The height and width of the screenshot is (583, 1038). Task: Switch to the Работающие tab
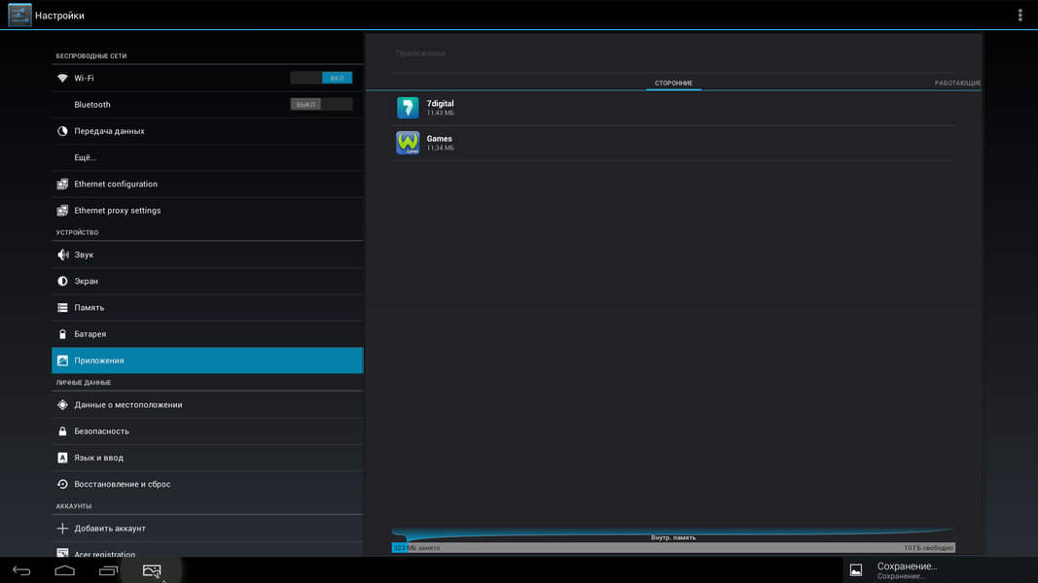[x=957, y=84]
